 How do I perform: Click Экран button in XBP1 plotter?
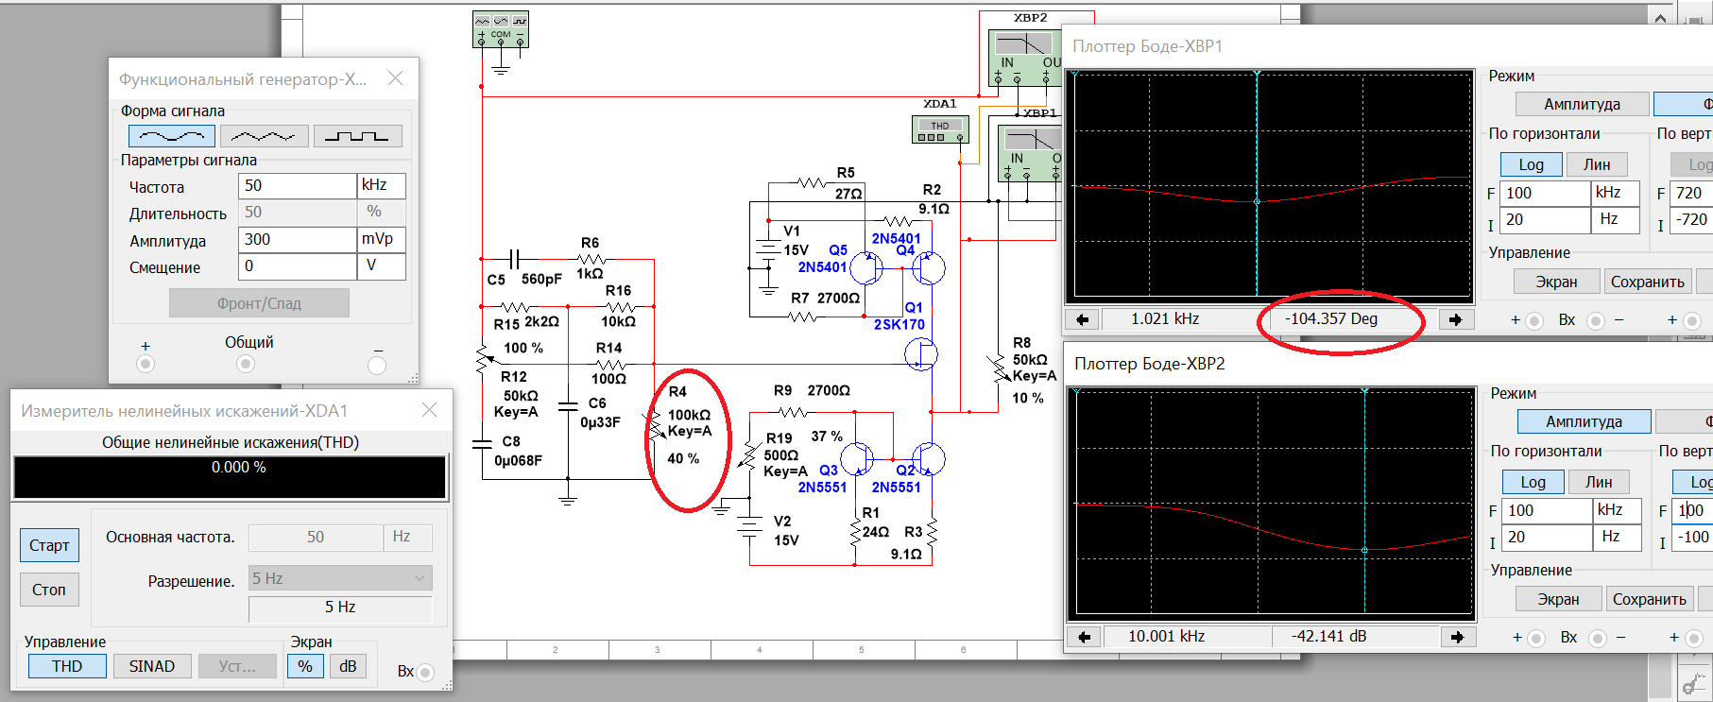click(1556, 282)
